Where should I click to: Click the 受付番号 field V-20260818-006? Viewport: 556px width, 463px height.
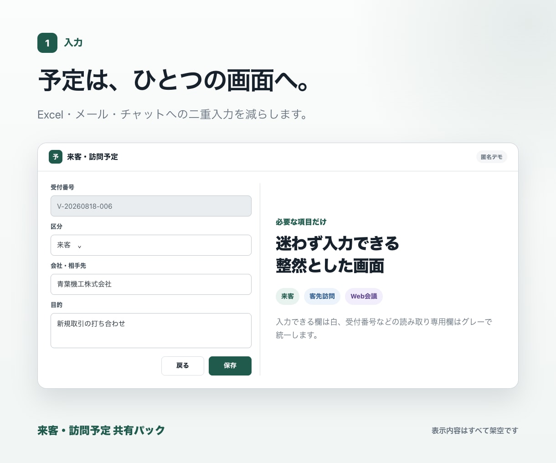[x=151, y=206]
